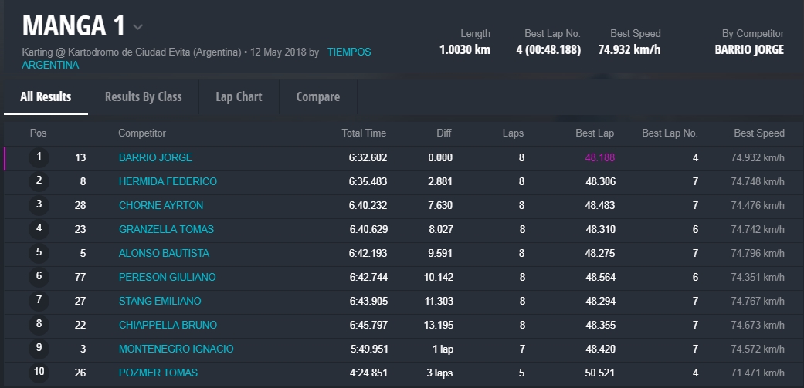
Task: Open CHIAPPELLA BRUNO lap details
Action: coord(168,325)
